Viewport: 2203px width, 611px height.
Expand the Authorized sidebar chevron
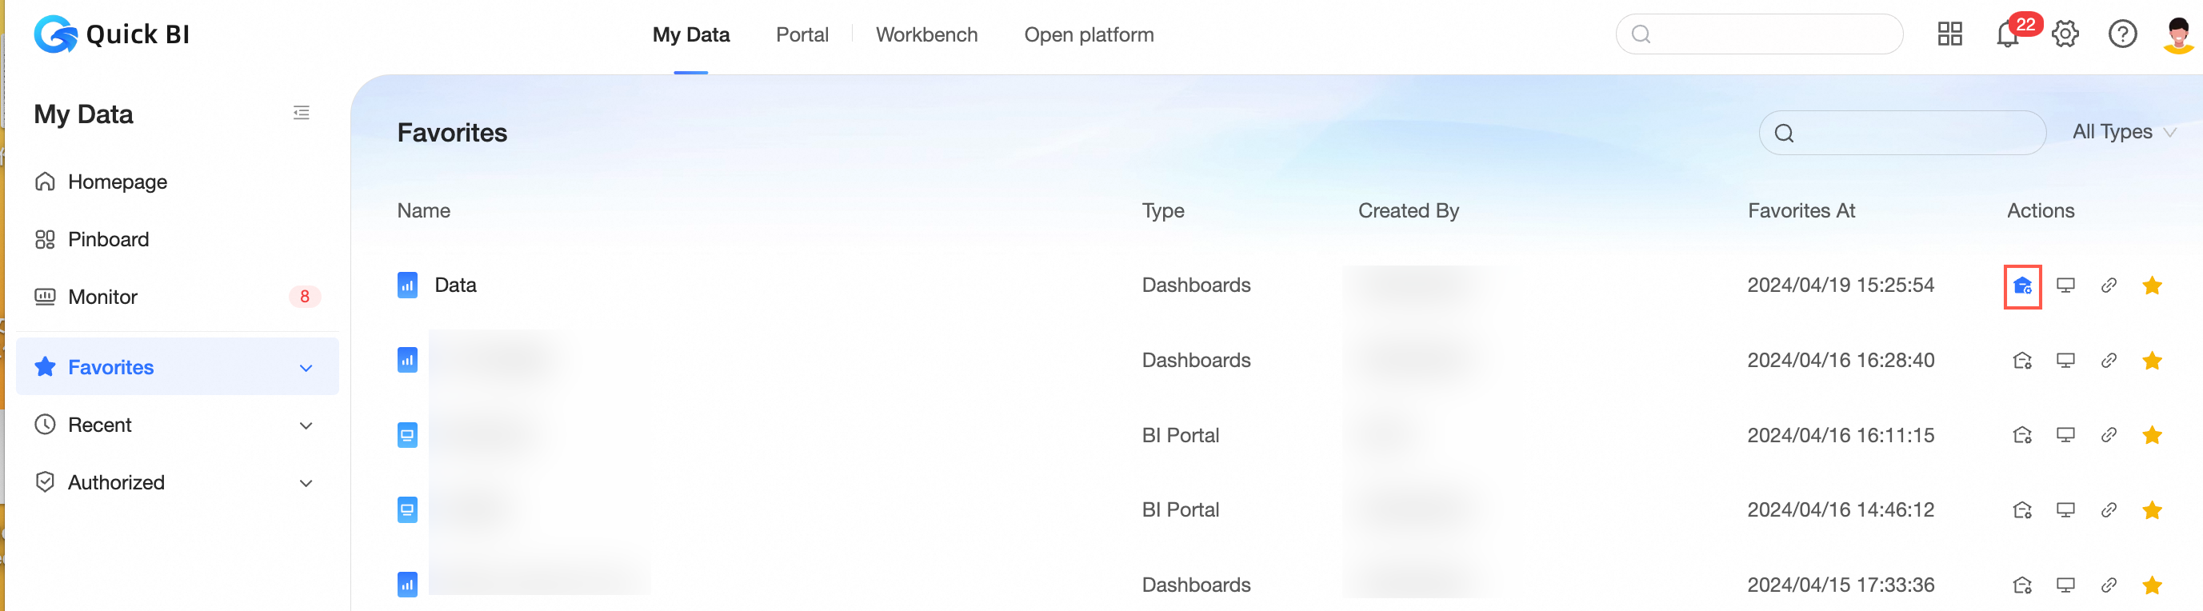(x=306, y=483)
